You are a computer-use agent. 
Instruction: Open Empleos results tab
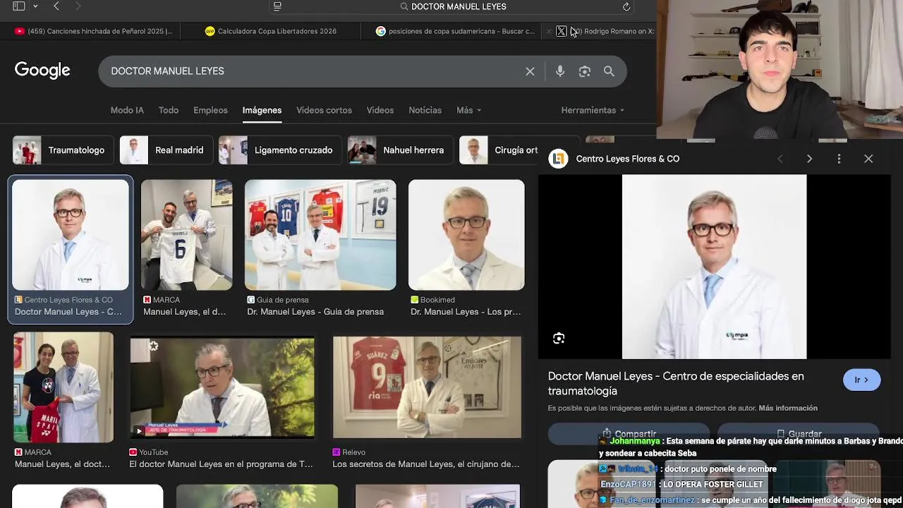pos(210,110)
